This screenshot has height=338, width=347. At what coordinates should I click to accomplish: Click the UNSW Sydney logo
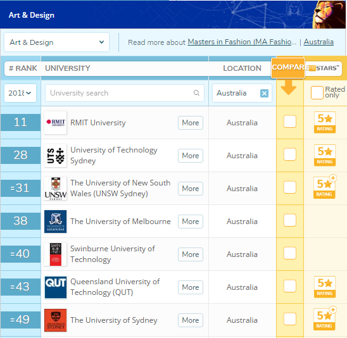pyautogui.click(x=56, y=189)
